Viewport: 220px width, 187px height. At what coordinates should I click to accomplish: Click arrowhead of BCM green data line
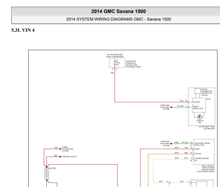(x=171, y=144)
